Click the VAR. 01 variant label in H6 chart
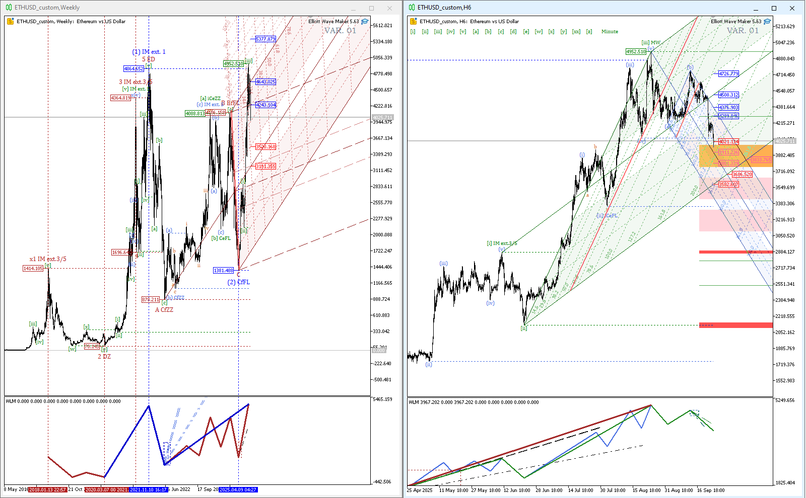Viewport: 806px width, 498px height. (x=742, y=30)
